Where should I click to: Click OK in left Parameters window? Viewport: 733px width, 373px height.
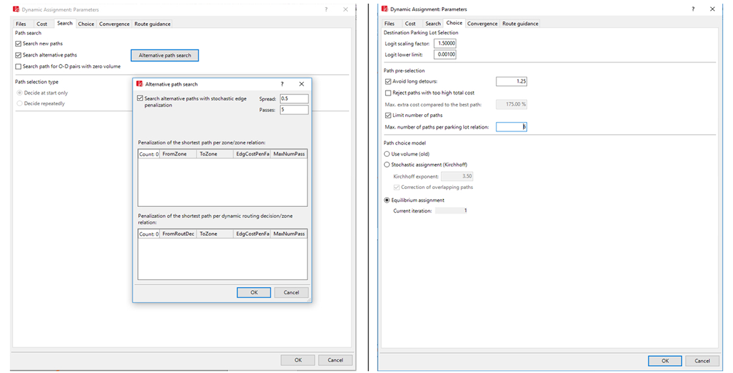coord(298,361)
